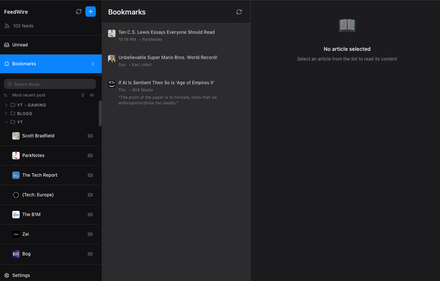
Task: Click the Bog feed logo
Action: (16, 254)
